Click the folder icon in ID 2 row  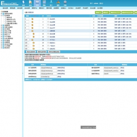(x=33, y=22)
